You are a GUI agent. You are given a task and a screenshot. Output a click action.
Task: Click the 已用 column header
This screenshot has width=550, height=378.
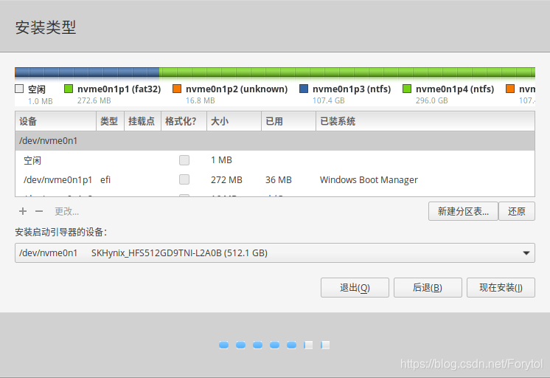tap(289, 121)
